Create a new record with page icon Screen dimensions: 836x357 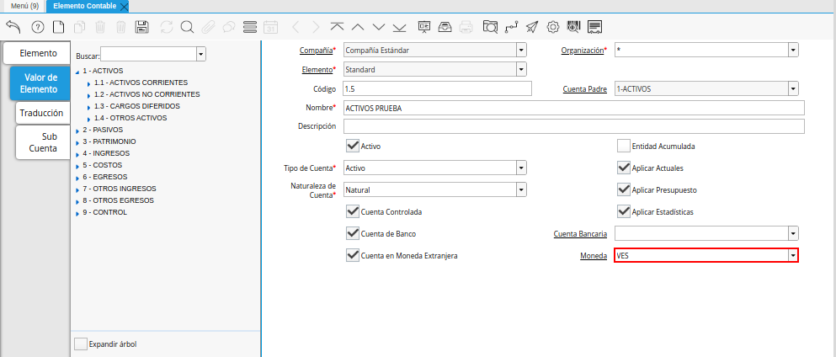pos(58,27)
